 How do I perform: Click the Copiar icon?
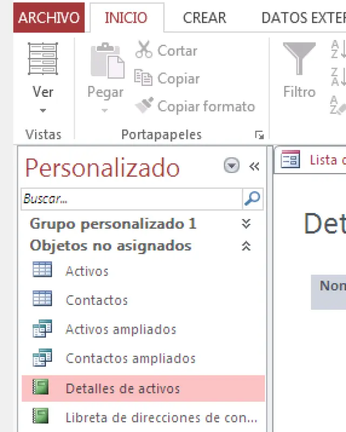point(144,78)
